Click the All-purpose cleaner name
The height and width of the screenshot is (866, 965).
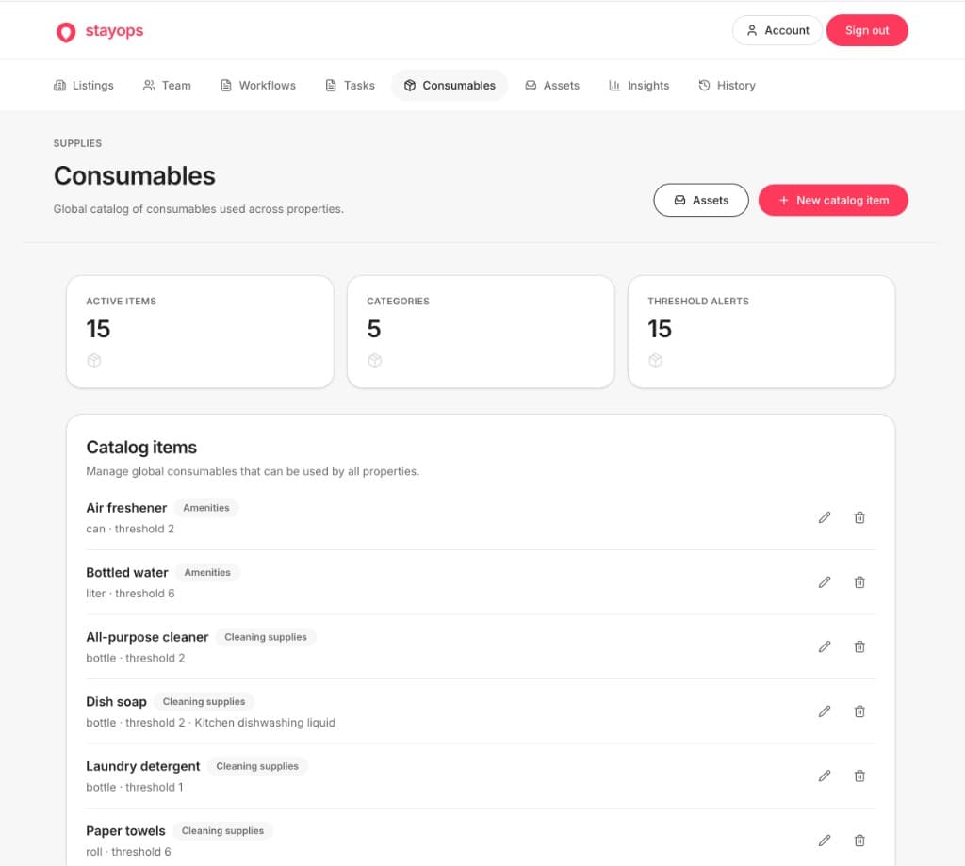147,637
